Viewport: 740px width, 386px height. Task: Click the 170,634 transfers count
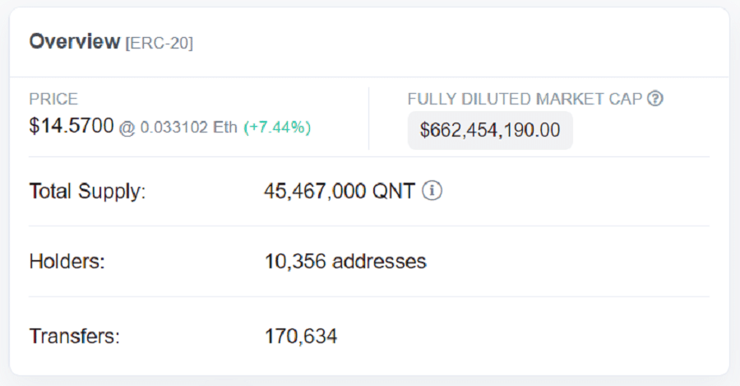tap(301, 336)
